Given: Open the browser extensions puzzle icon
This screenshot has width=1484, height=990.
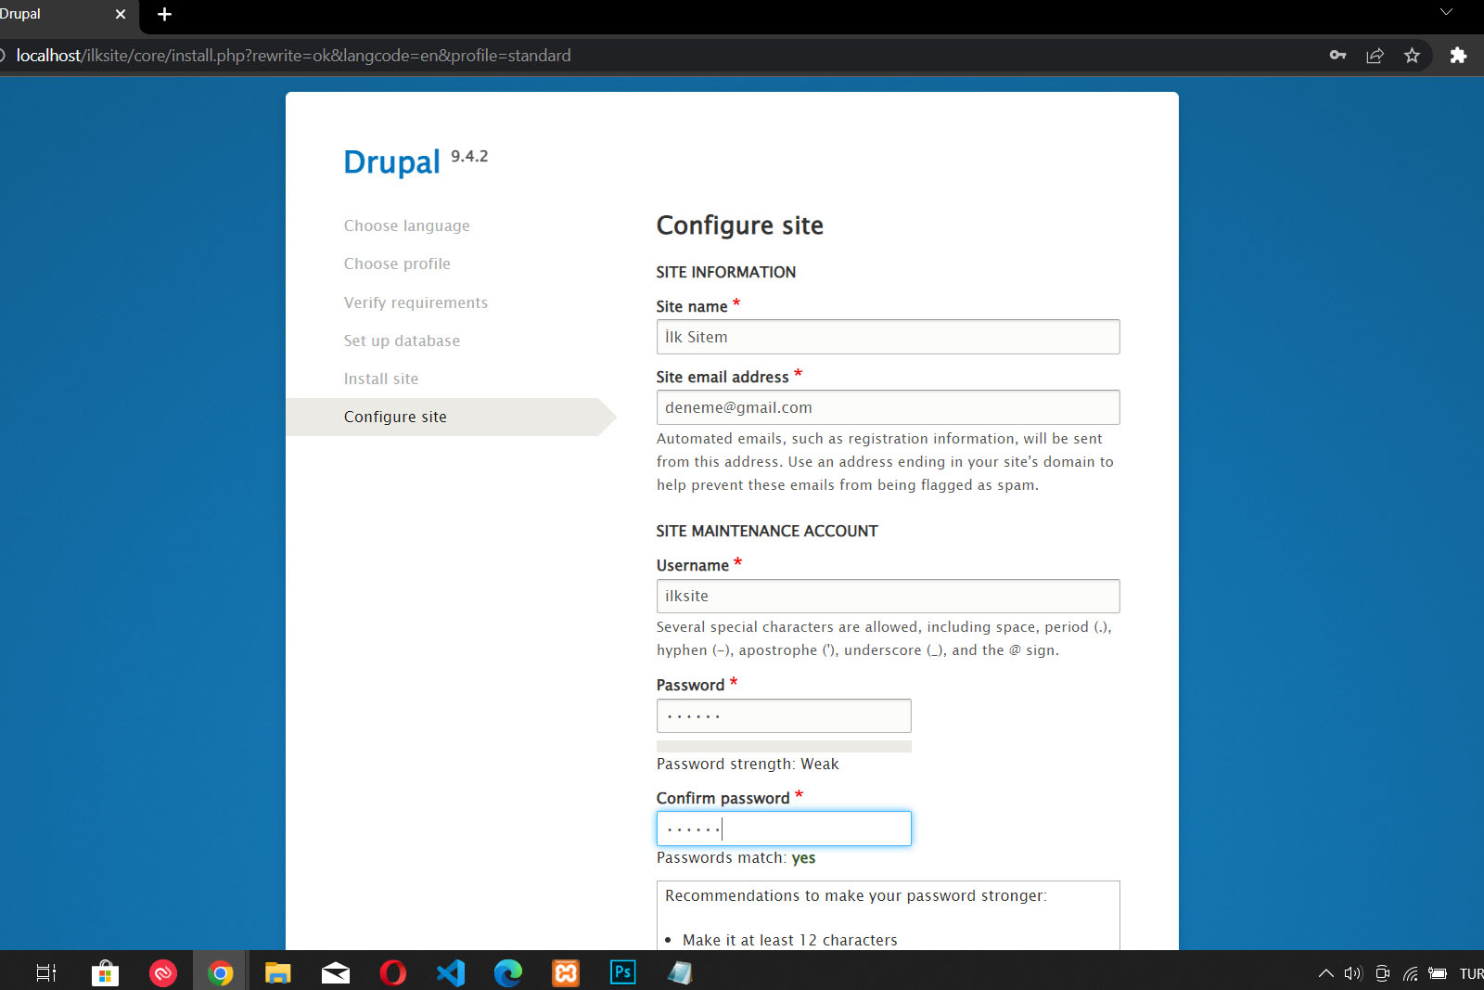Looking at the screenshot, I should tap(1458, 56).
